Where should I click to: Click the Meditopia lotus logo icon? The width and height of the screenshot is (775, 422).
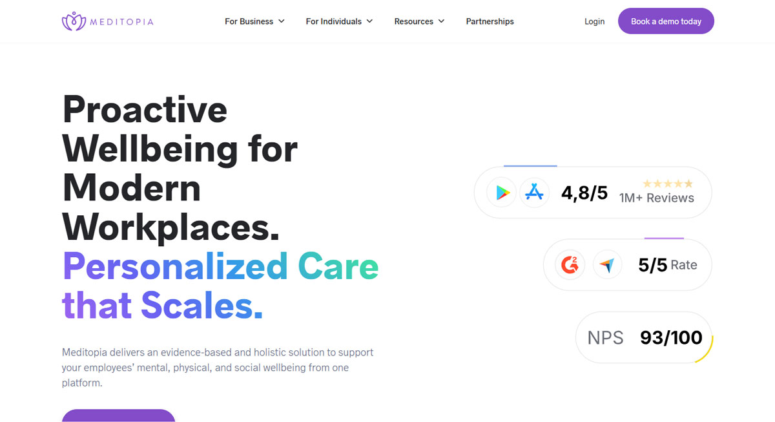[x=74, y=21]
